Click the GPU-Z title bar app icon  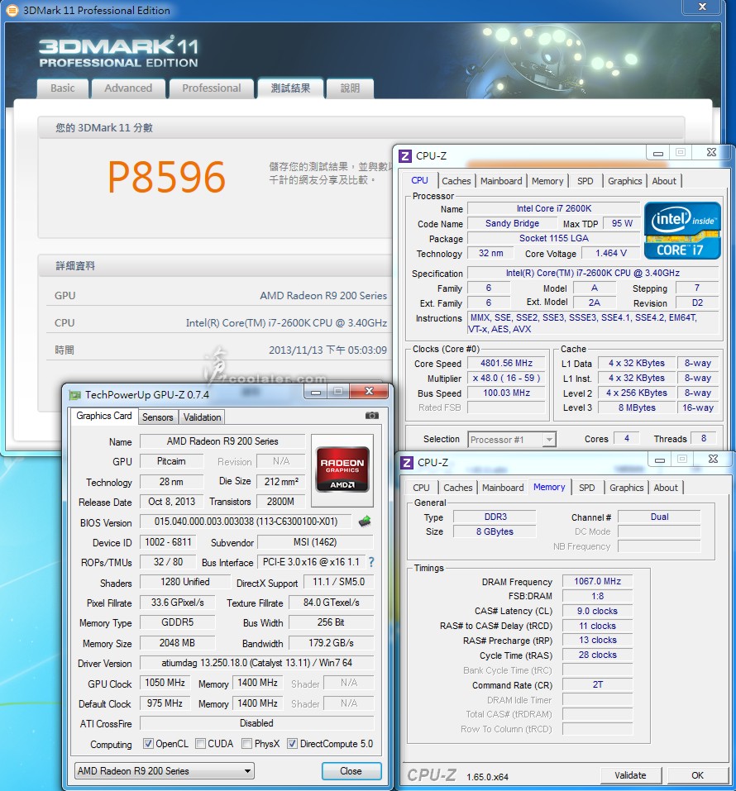[x=75, y=395]
